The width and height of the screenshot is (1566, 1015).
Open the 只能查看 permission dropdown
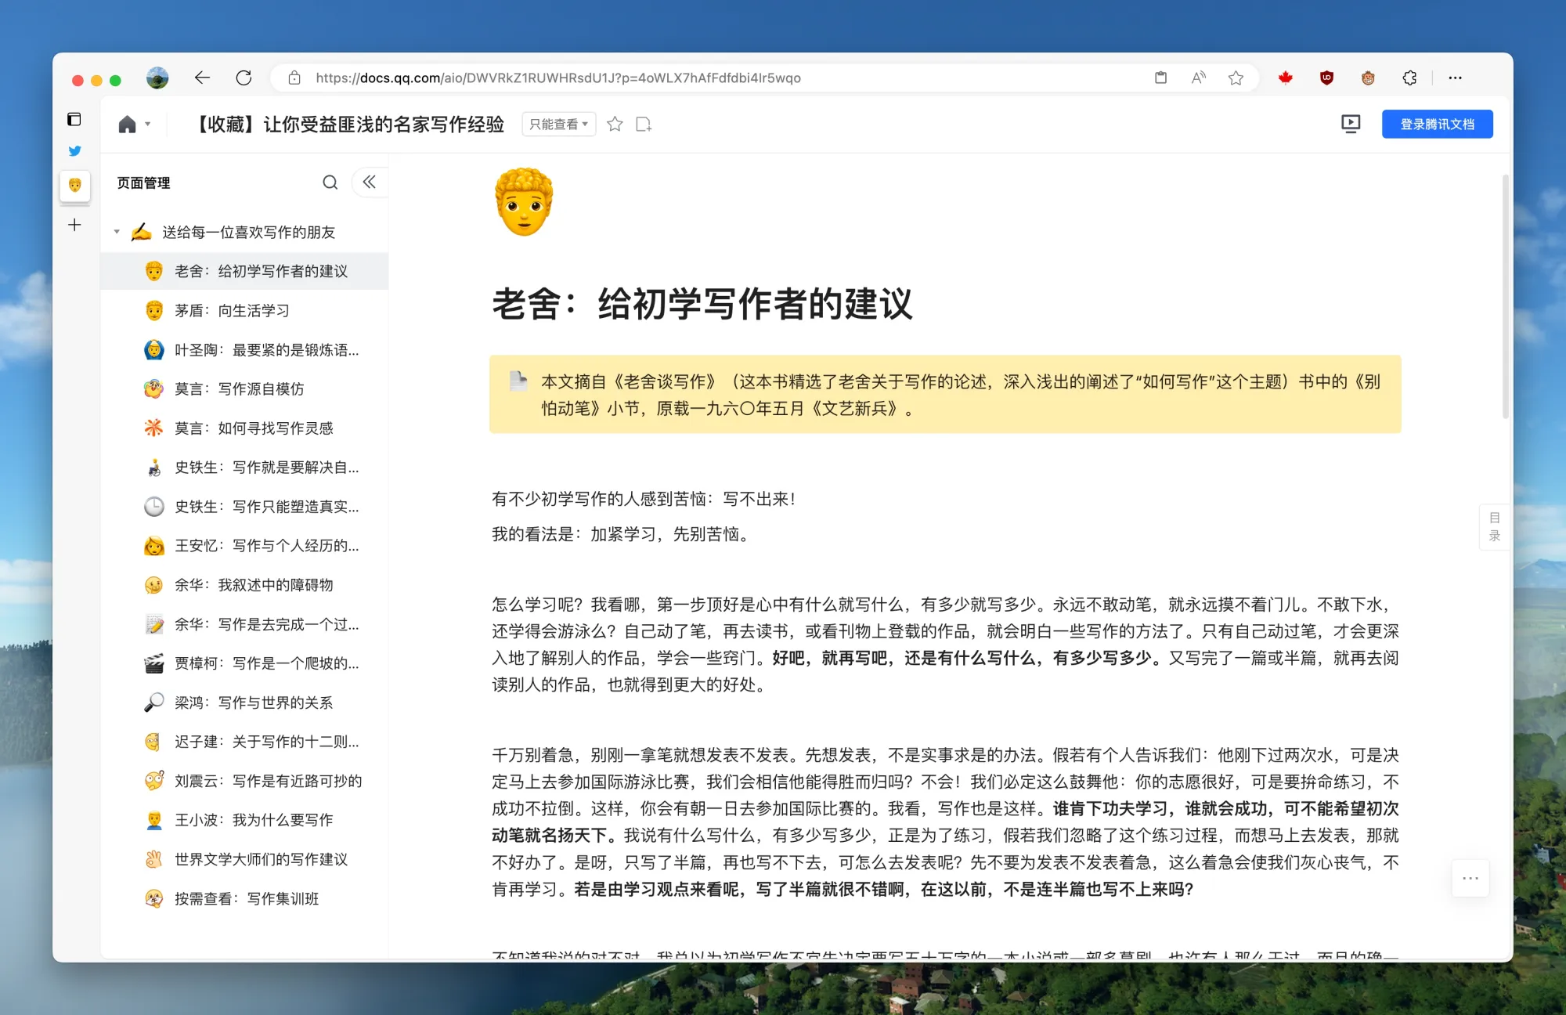pos(558,124)
